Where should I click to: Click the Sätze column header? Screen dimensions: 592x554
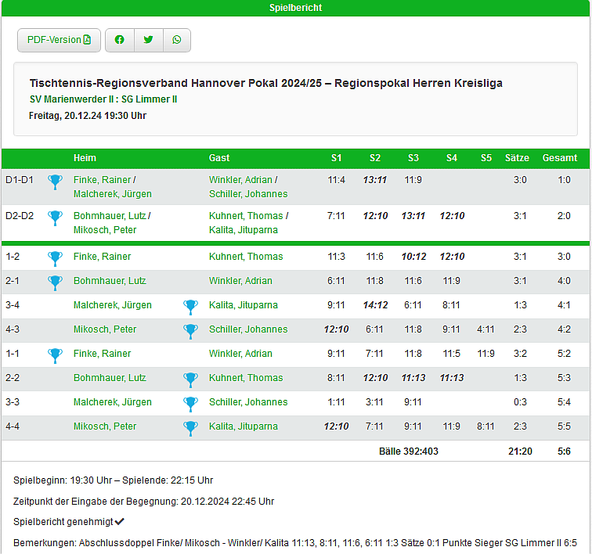(517, 158)
